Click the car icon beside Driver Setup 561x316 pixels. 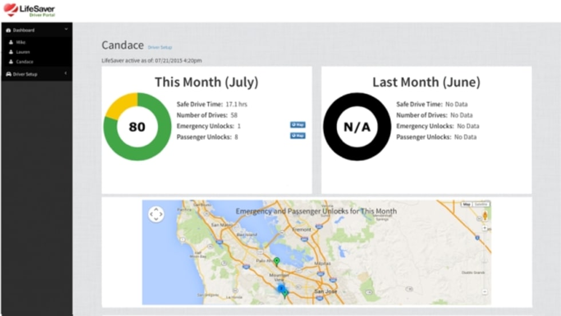8,74
